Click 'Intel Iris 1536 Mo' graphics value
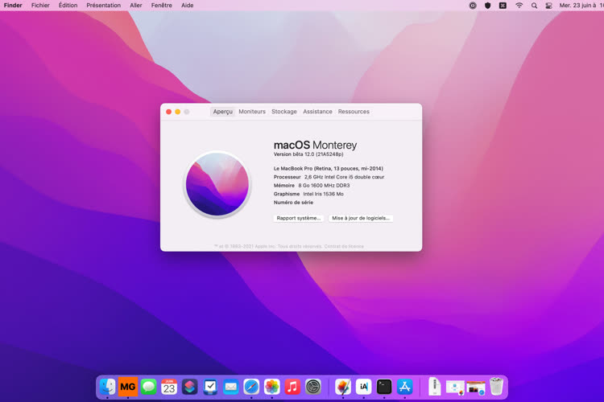 pos(323,194)
